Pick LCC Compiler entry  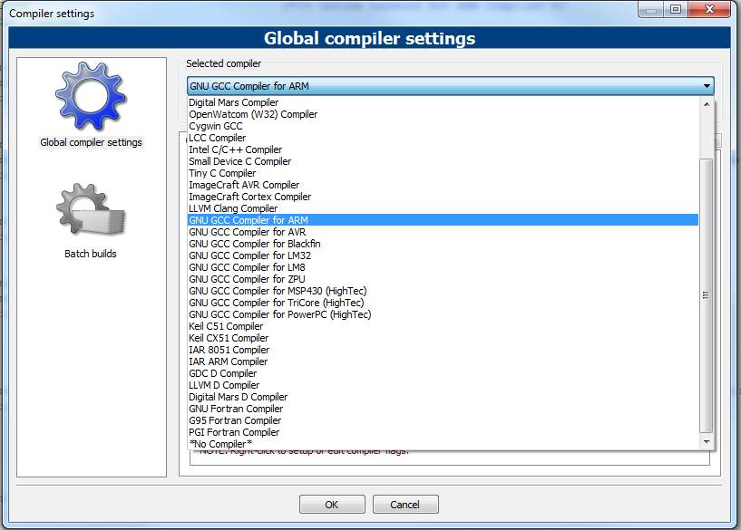pyautogui.click(x=443, y=138)
